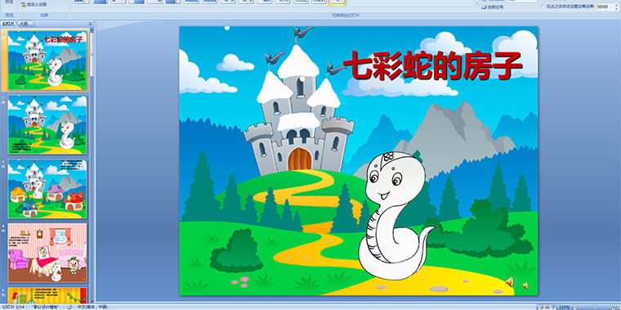This screenshot has height=310, width=621.
Task: Select slide 2 thumbnail
Action: click(47, 125)
